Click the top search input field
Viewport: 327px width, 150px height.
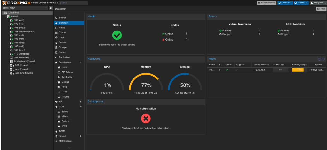[x=73, y=3]
